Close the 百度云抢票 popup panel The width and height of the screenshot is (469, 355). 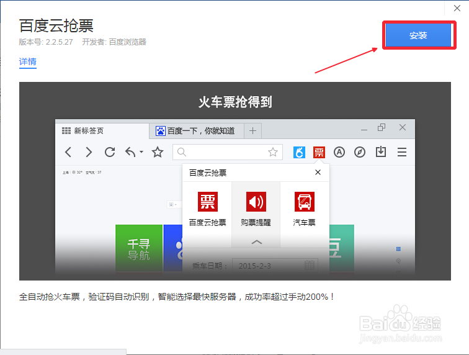(318, 172)
